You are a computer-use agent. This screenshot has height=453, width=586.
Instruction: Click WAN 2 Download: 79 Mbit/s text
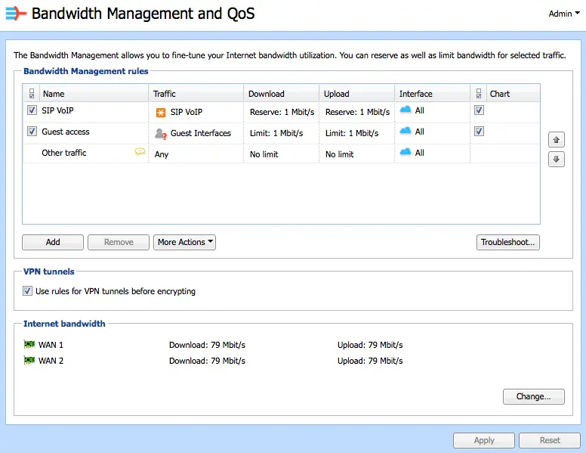(x=207, y=361)
